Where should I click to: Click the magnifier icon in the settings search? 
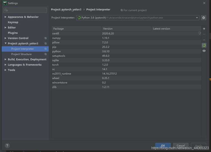click(x=6, y=10)
